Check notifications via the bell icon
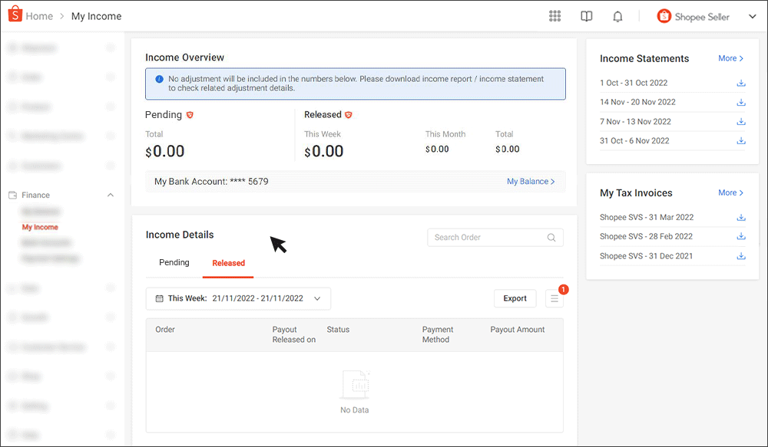 point(617,15)
